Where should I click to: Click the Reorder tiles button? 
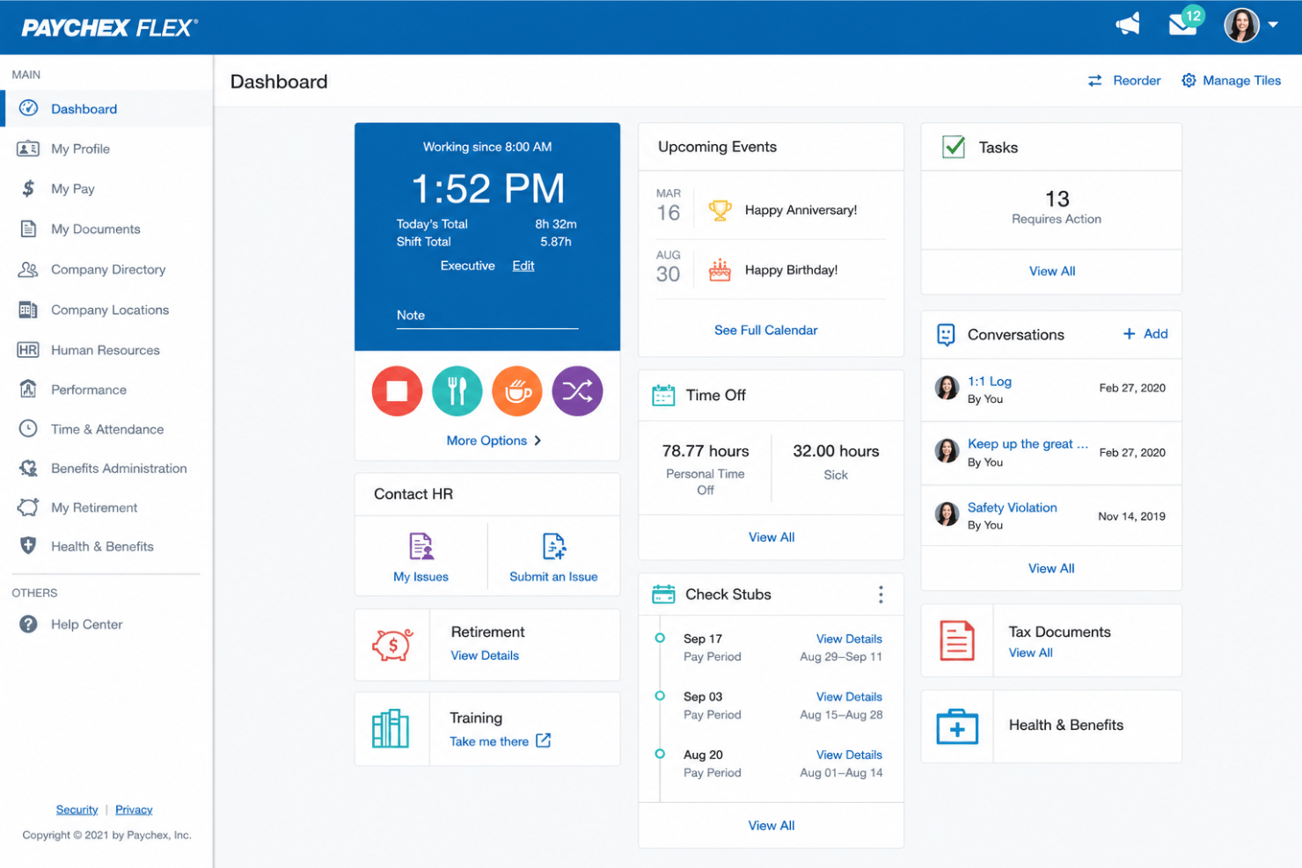(1124, 81)
